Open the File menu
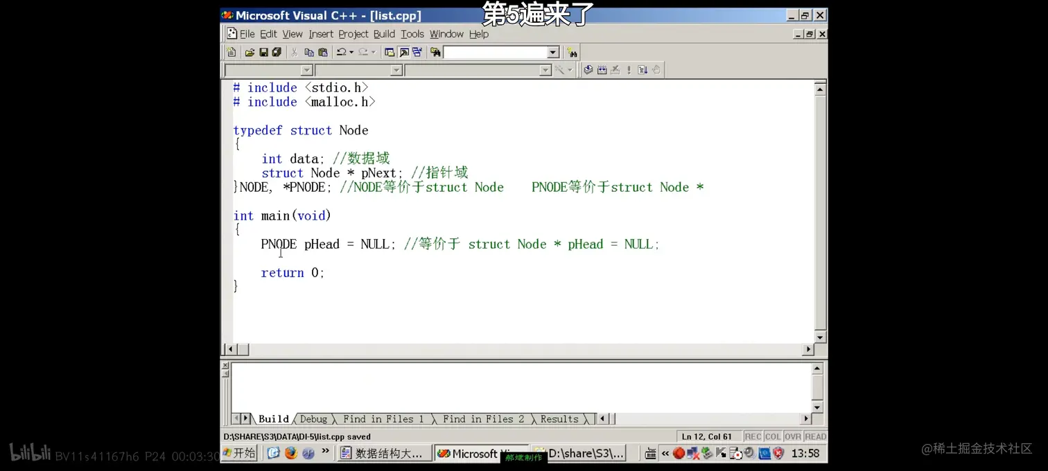This screenshot has width=1048, height=471. (247, 34)
